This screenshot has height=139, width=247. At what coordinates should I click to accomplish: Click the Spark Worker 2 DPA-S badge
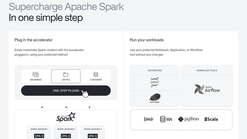[66, 136]
